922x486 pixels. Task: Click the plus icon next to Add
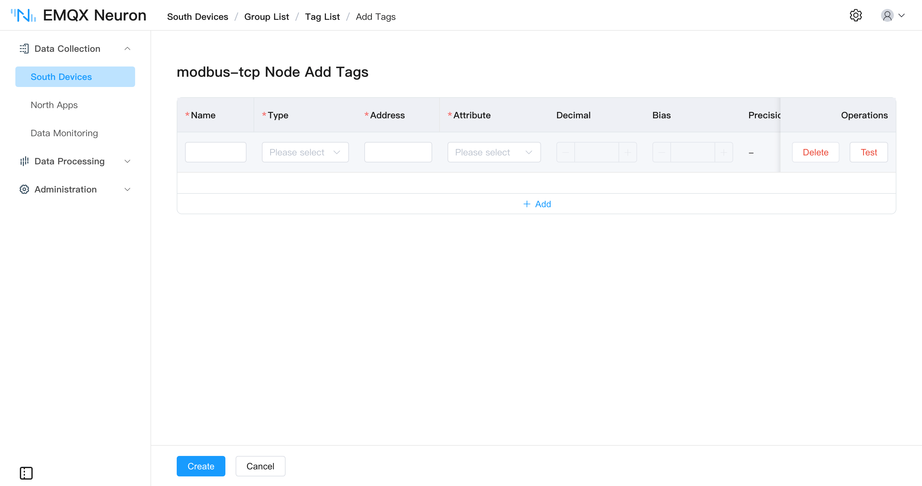(x=527, y=204)
